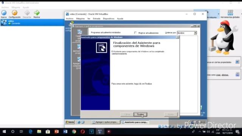Screen dimensions: 242x136
Task: Click the red recorder taskbar icon
Action: pos(109,131)
